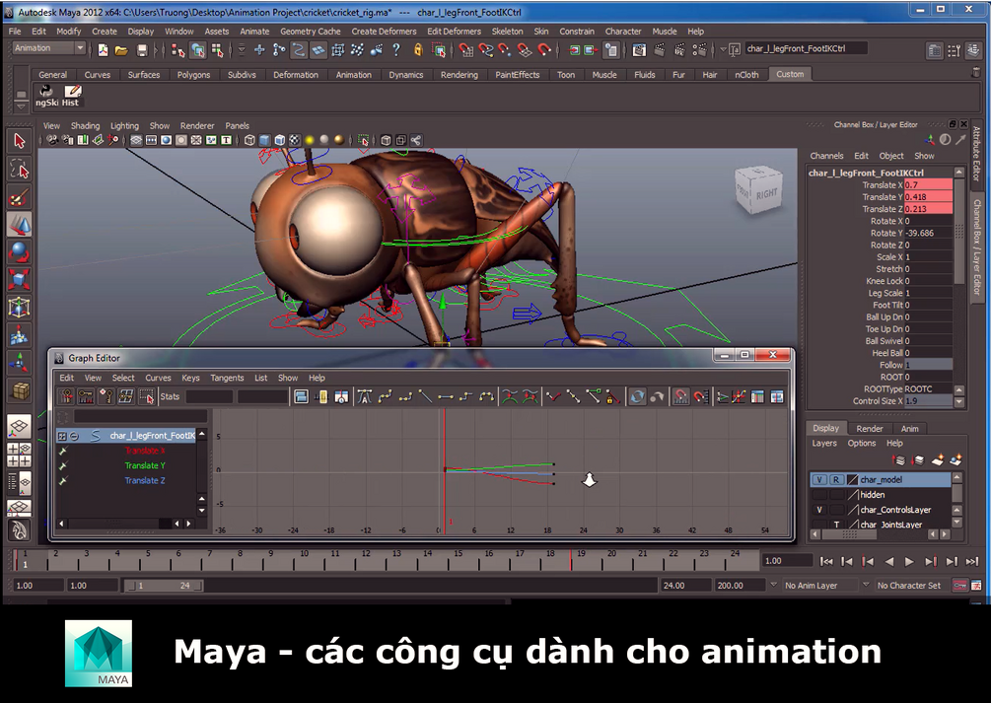Apply Stepped tangents in Graph Editor

coord(465,396)
